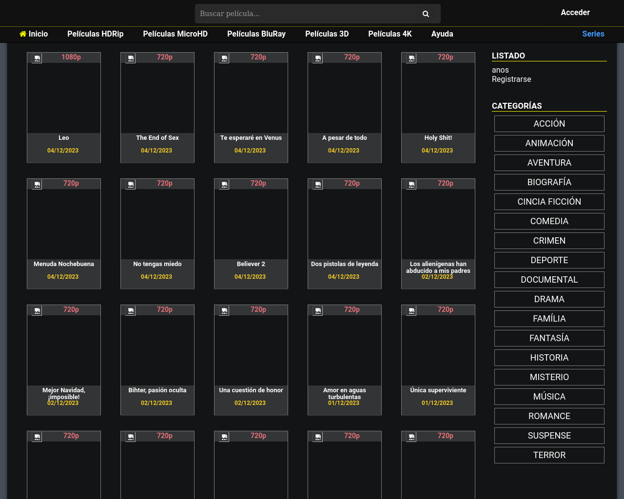624x499 pixels.
Task: Click broken image icon on Mejor Navidad card
Action: click(37, 310)
